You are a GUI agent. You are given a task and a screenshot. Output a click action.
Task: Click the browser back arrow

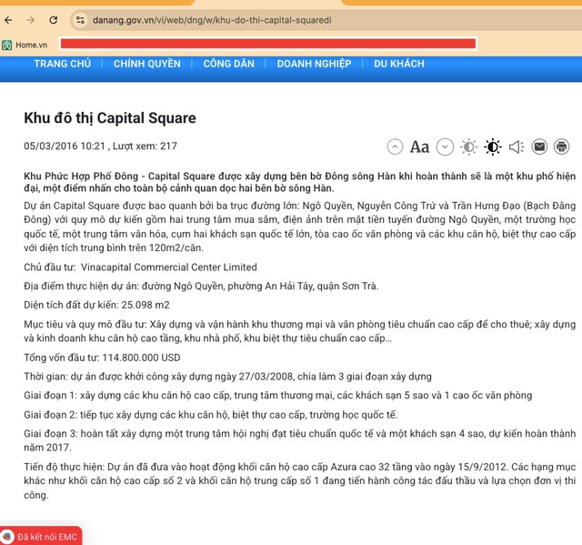point(8,19)
